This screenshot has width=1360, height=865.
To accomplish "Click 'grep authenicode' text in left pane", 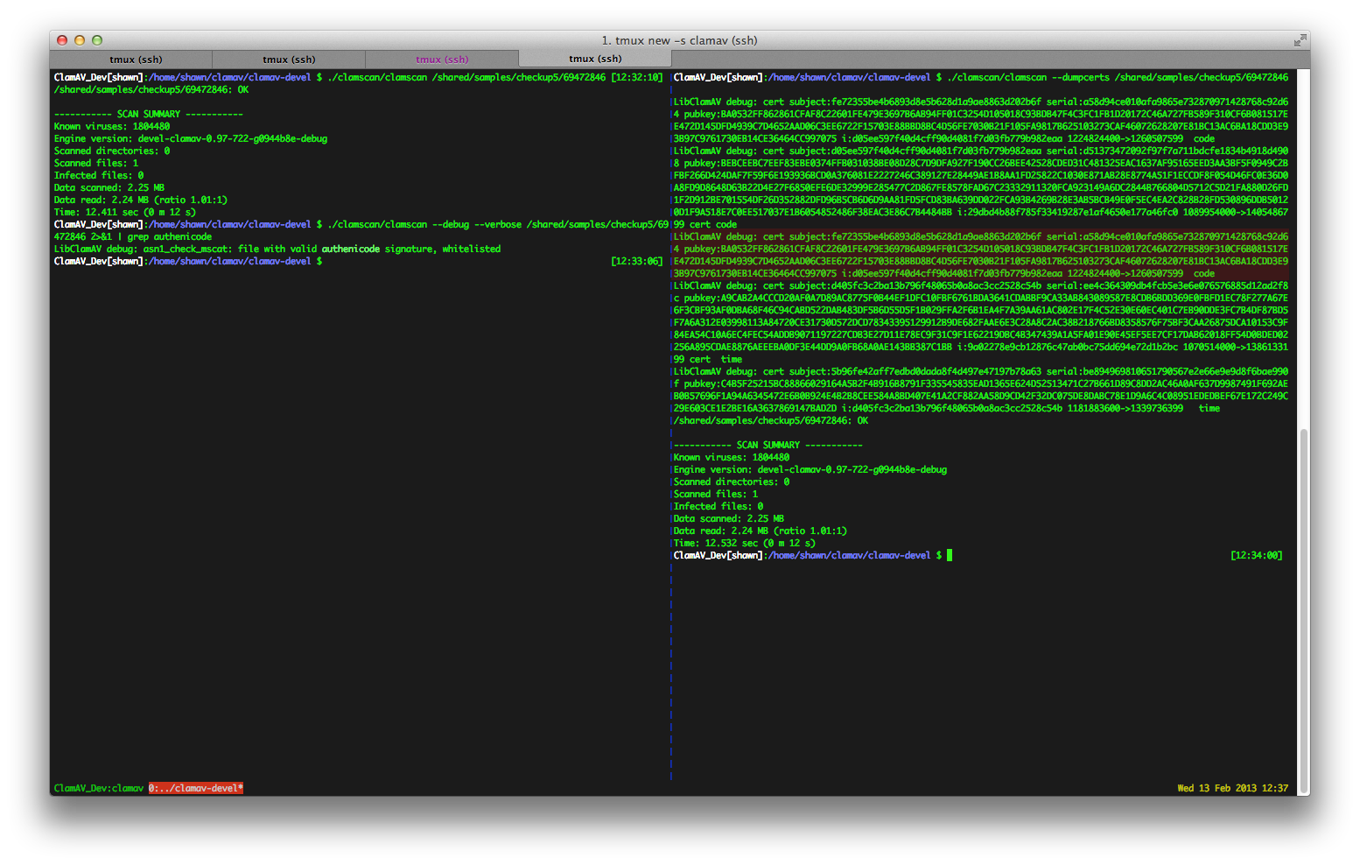I will (170, 236).
